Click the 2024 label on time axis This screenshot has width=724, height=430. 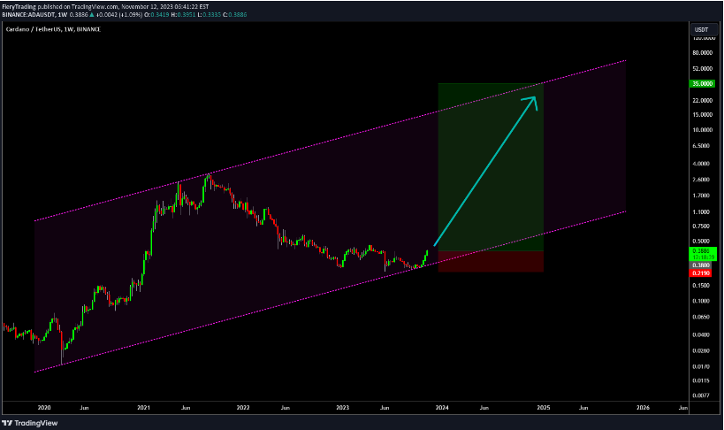pos(442,408)
